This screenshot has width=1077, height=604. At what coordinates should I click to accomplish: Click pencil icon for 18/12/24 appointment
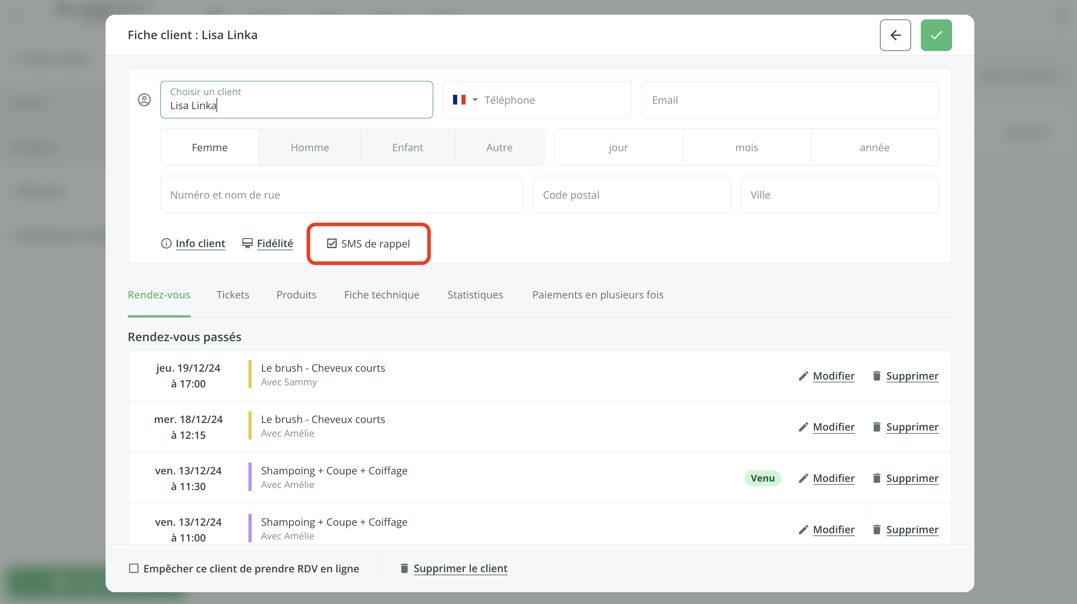(803, 427)
